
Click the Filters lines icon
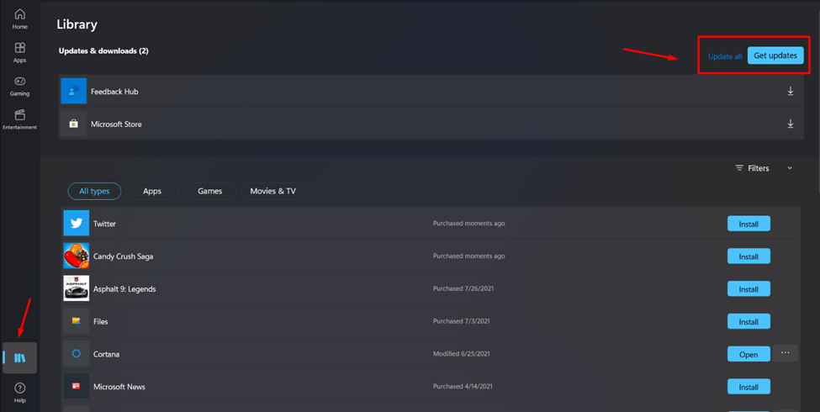click(x=739, y=168)
